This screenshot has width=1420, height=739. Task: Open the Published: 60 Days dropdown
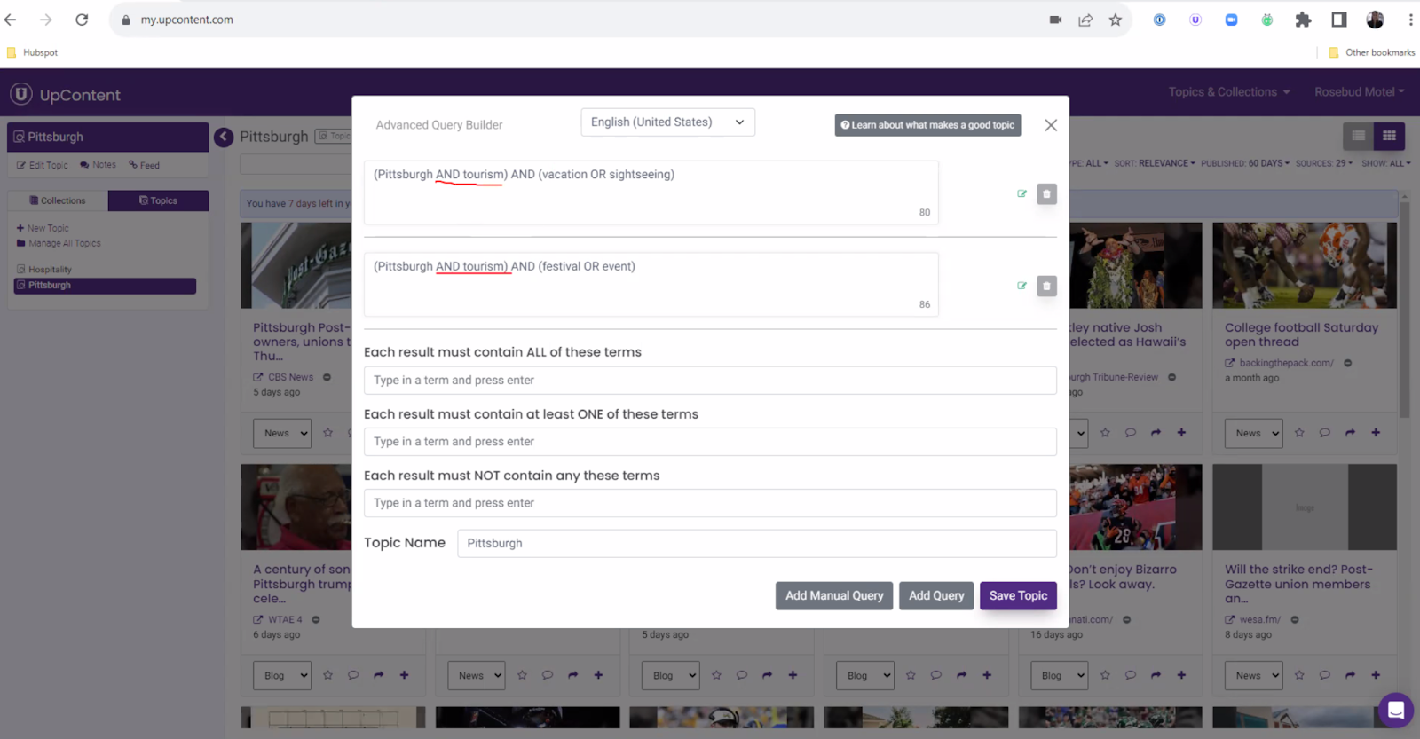click(x=1245, y=163)
